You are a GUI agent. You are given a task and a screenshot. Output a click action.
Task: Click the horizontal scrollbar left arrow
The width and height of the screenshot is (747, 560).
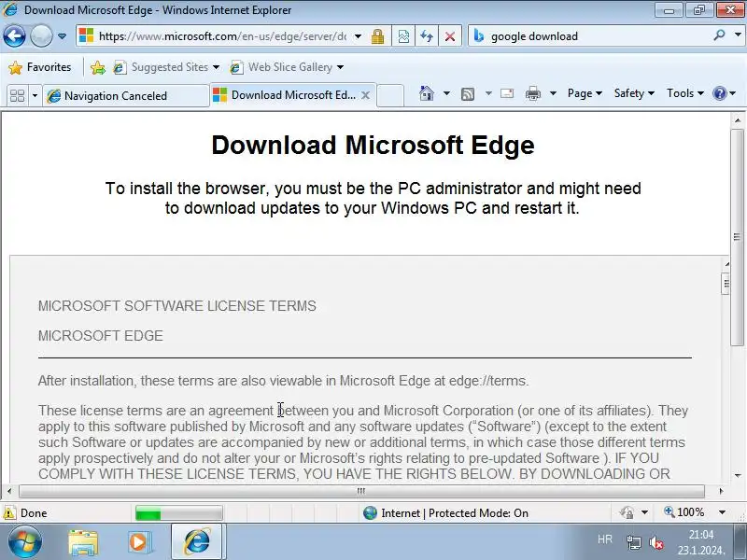pos(9,491)
